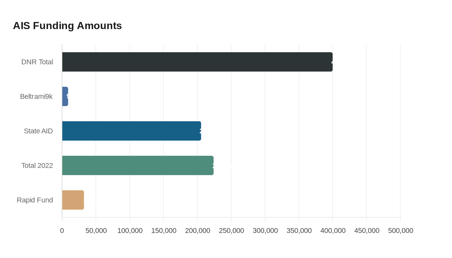Select the dark DNR Total bar

coord(197,62)
